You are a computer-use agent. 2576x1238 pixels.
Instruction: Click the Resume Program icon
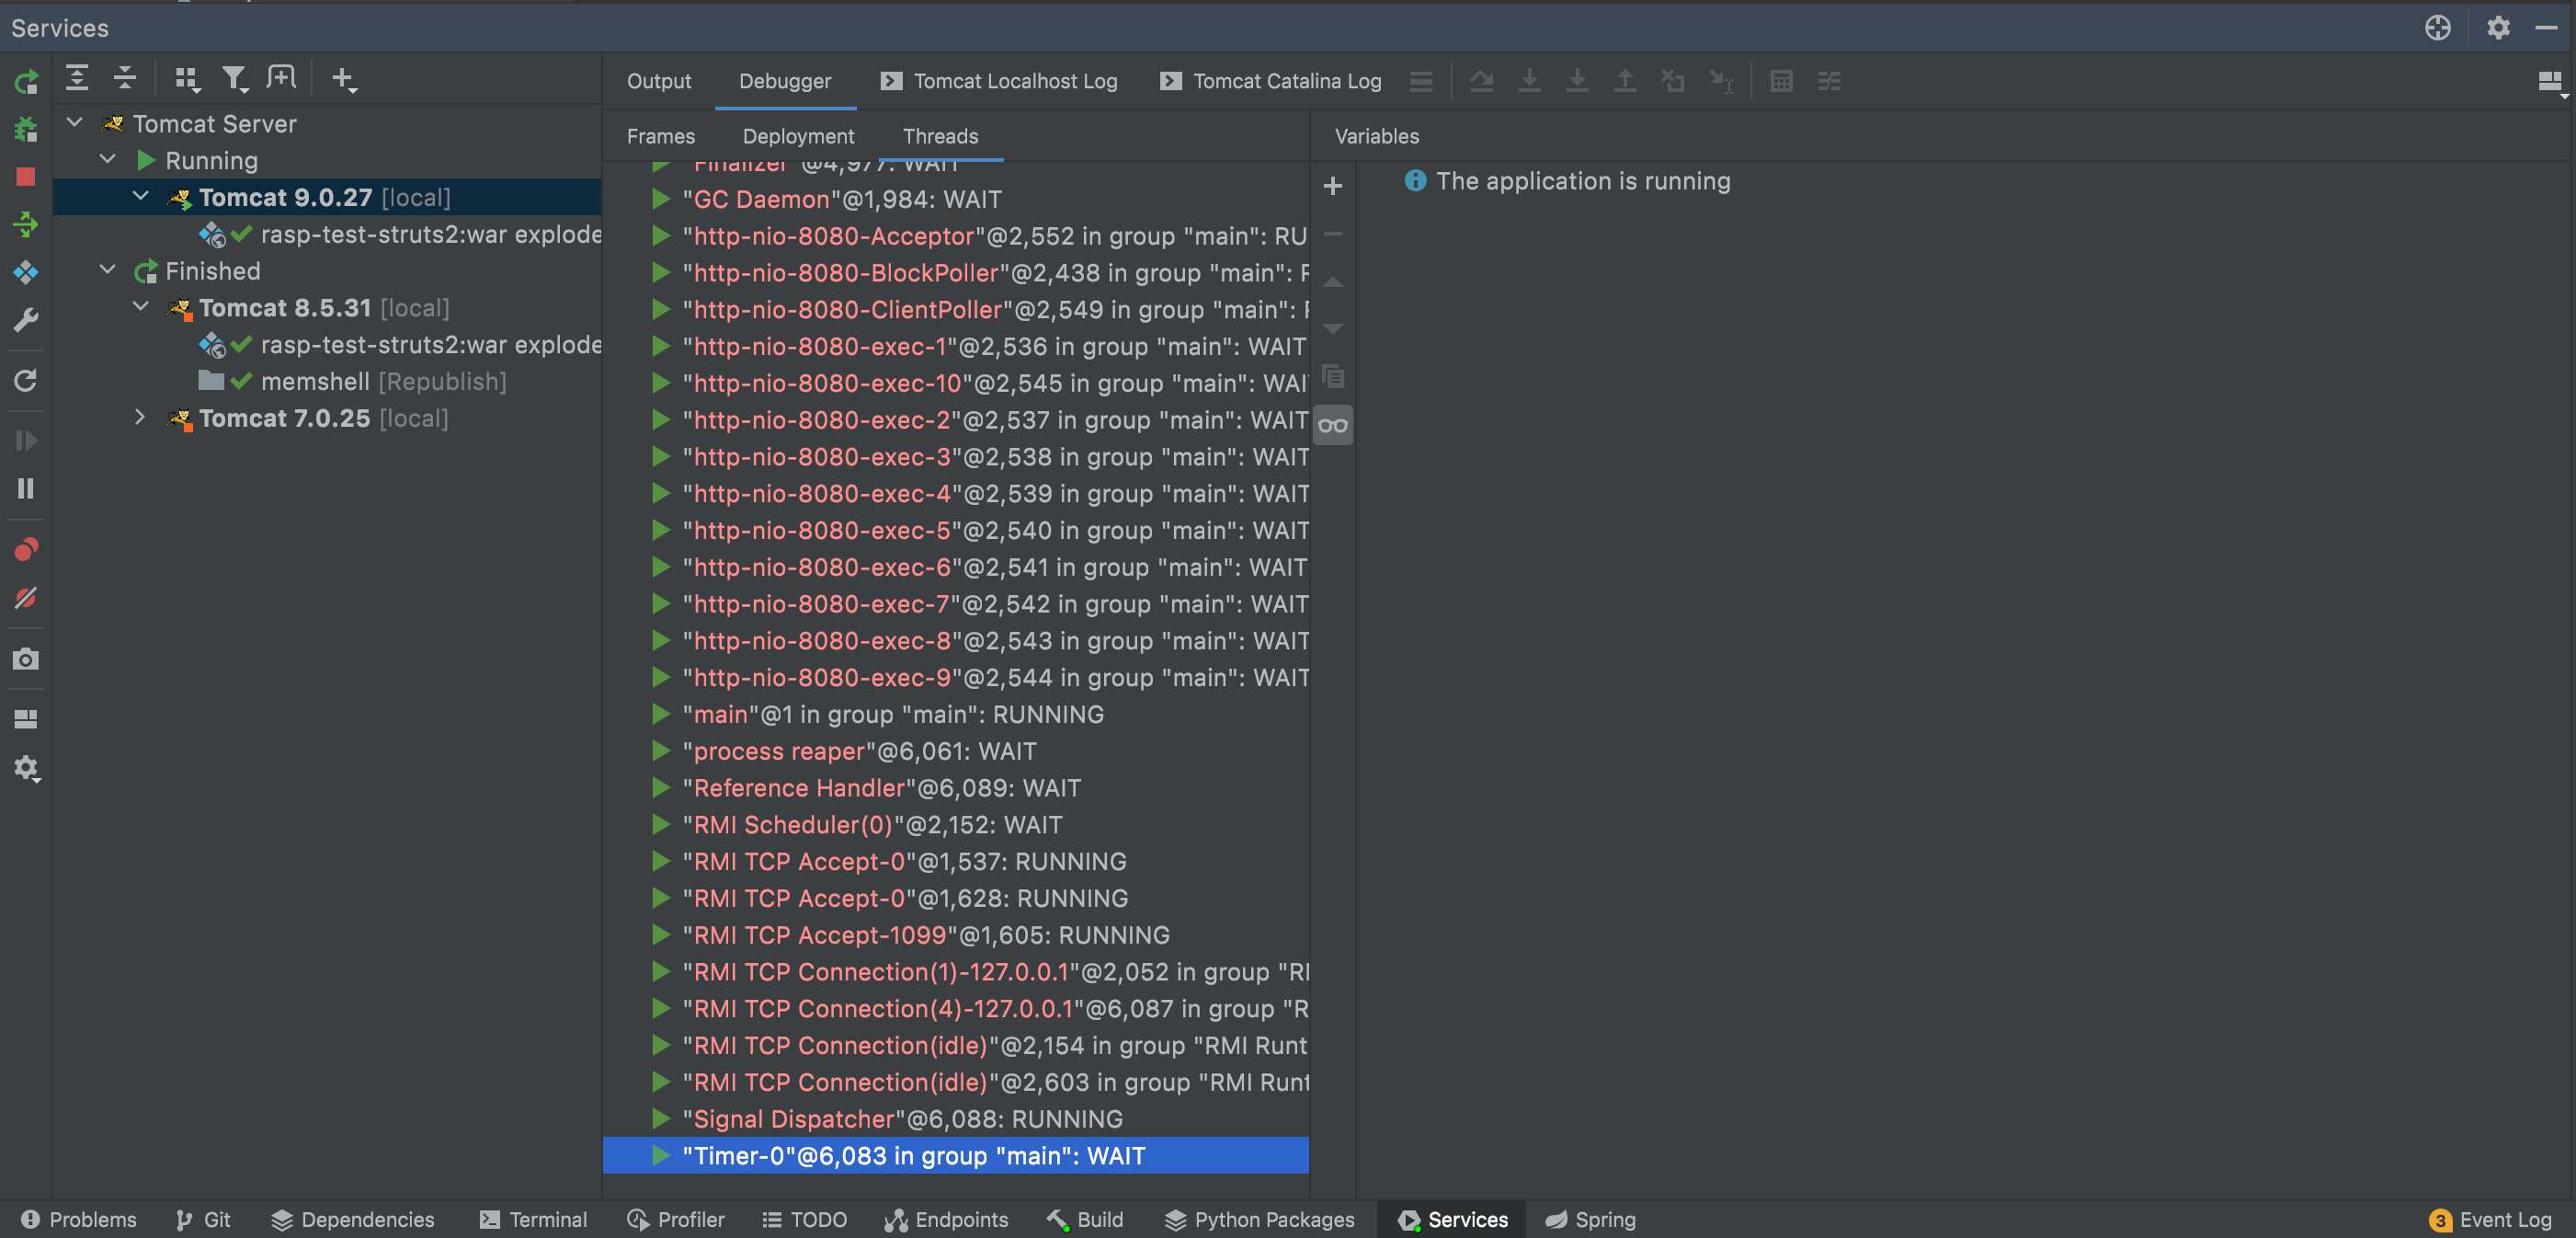[26, 441]
